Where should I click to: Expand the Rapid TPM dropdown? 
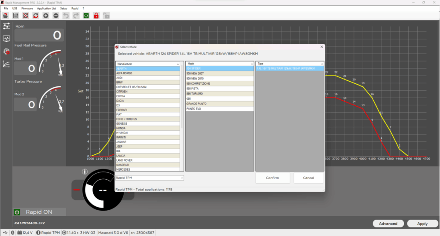pyautogui.click(x=182, y=178)
